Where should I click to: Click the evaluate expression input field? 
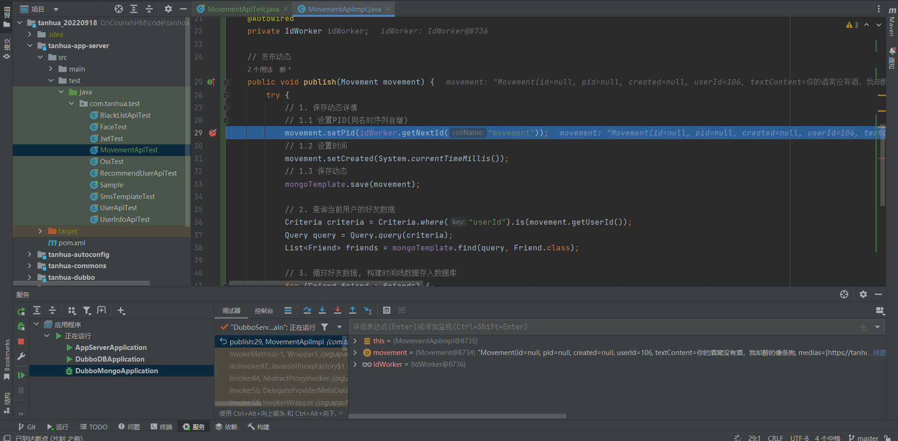coord(603,327)
